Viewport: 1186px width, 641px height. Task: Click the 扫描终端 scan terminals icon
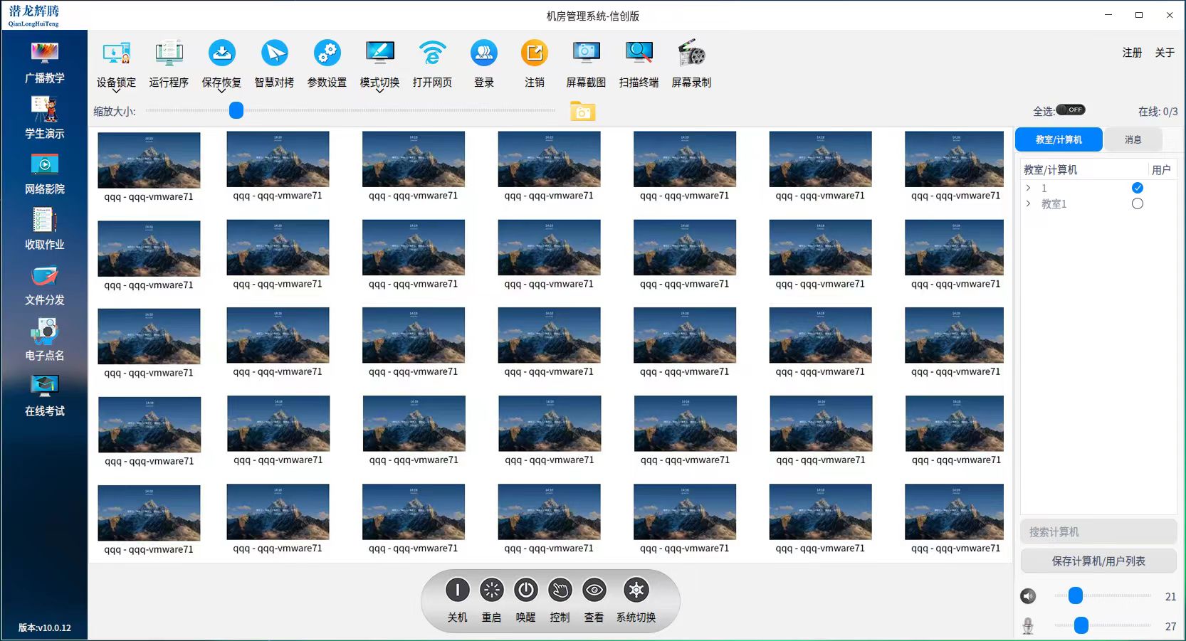639,54
